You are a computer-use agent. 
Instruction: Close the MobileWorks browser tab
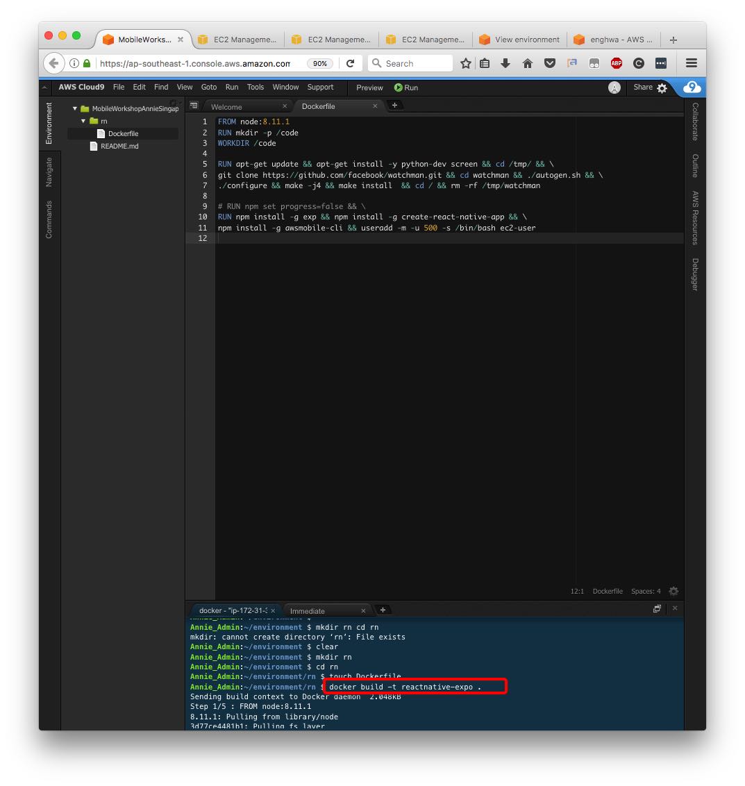click(x=181, y=39)
